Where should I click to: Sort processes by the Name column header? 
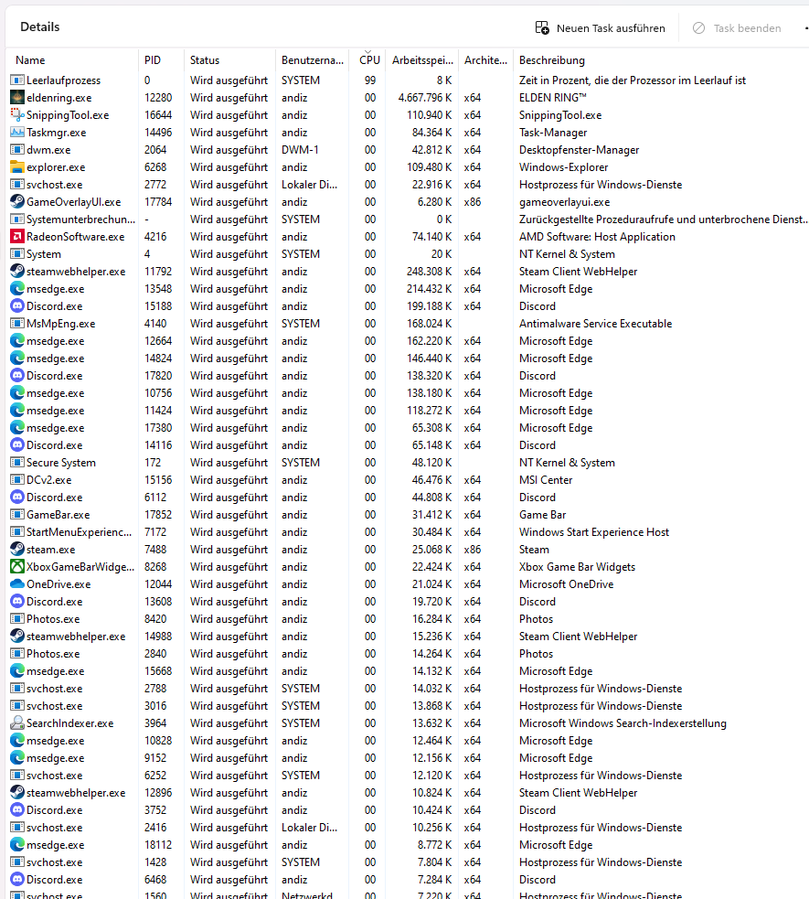click(30, 59)
